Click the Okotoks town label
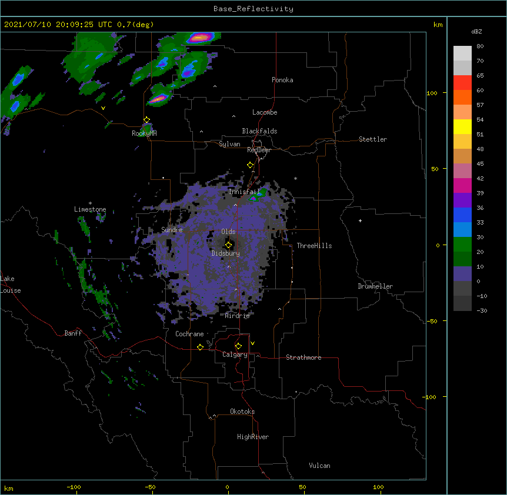This screenshot has height=495, width=507. coord(242,412)
